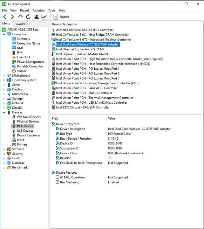This screenshot has width=204, height=229.
Task: Select Intel Ethernet Connection (2) I219-V device
Action: click(x=80, y=49)
